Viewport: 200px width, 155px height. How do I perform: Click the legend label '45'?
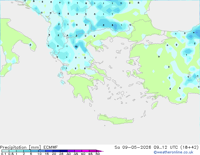tap(90, 154)
